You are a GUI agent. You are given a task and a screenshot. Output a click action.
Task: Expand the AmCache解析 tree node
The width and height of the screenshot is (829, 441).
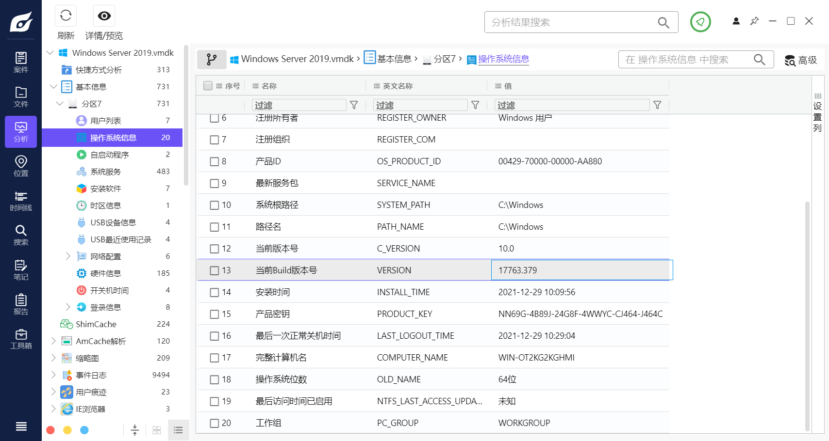53,341
